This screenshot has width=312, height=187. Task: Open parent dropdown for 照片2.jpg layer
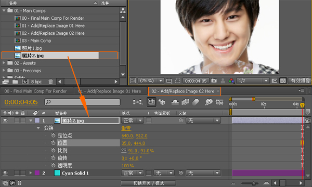coord(203,121)
